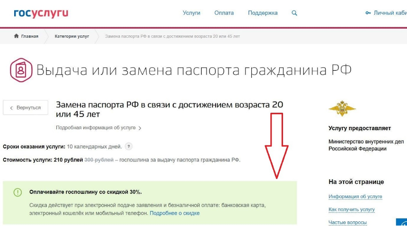Click the MVD eagle emblem
Image resolution: width=407 pixels, height=226 pixels.
pos(342,109)
